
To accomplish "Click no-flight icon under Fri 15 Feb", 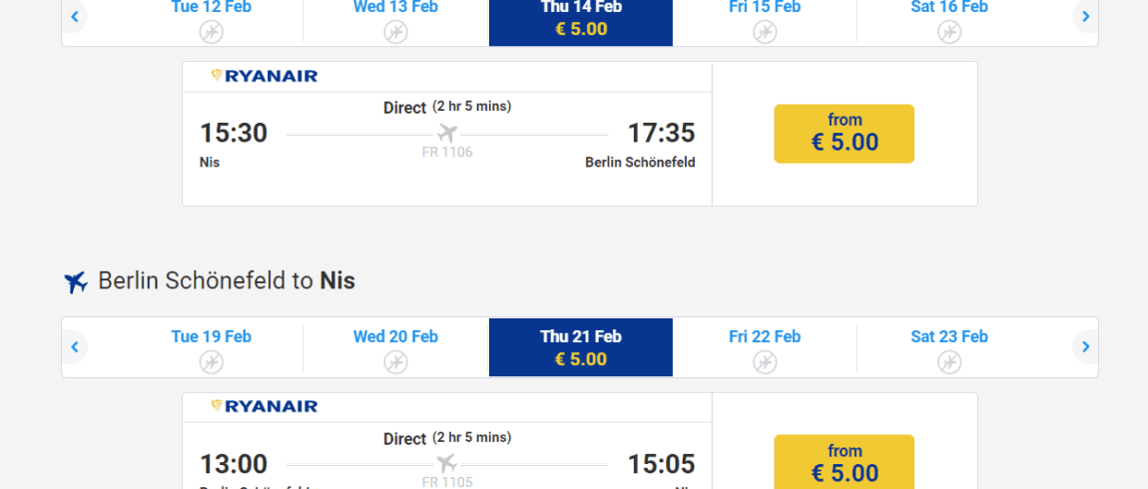I will pyautogui.click(x=765, y=32).
